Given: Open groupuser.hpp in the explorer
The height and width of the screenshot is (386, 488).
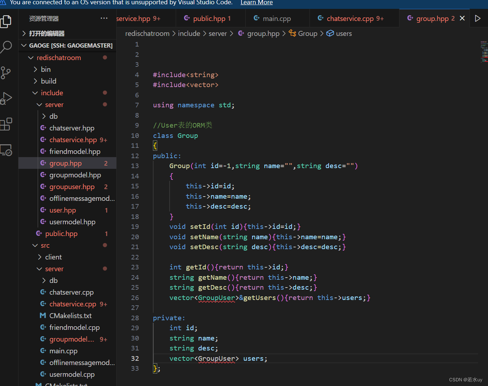Looking at the screenshot, I should pyautogui.click(x=67, y=187).
